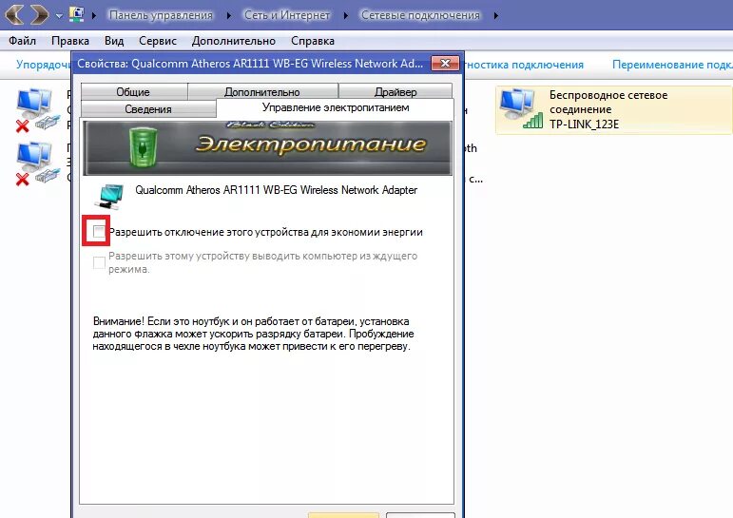This screenshot has height=518, width=733.
Task: Switch to the Сведения tab
Action: (148, 109)
